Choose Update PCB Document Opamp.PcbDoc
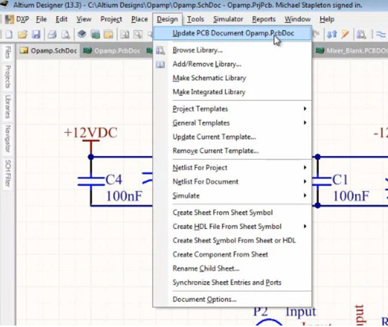Viewport: 388px width, 327px height. coord(232,34)
